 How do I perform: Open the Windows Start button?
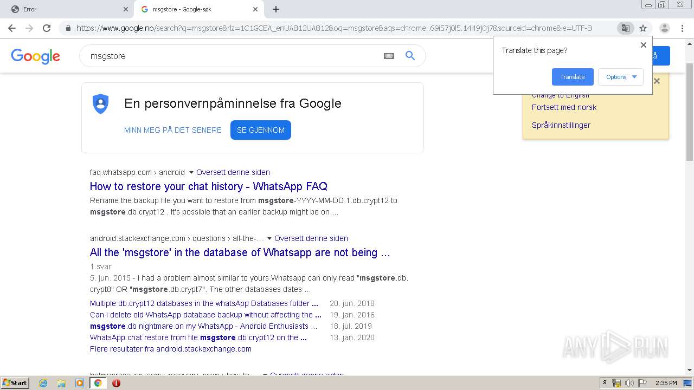15,382
